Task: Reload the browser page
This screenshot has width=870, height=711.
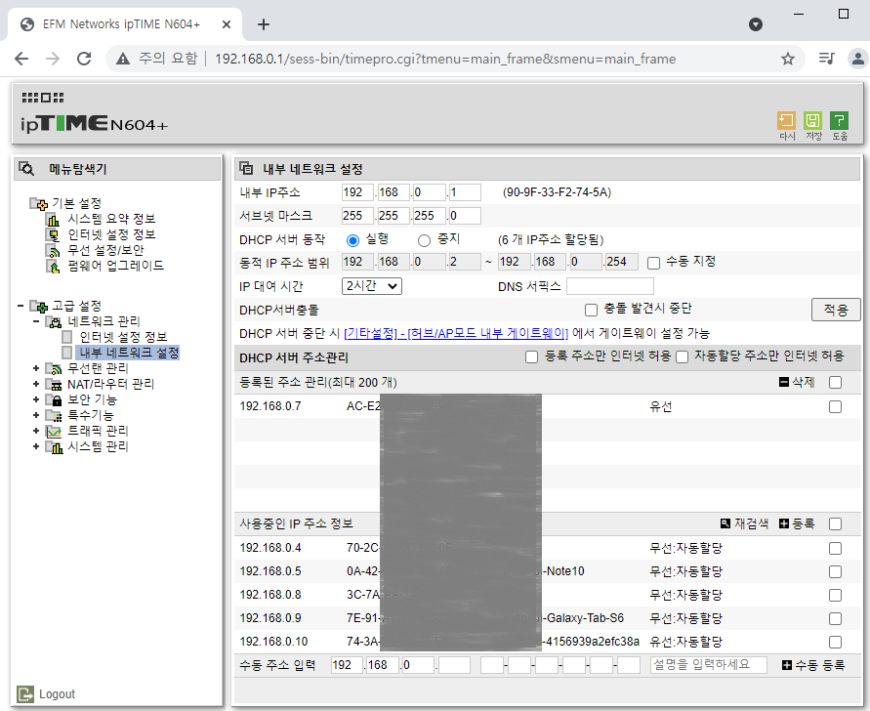Action: [x=84, y=59]
